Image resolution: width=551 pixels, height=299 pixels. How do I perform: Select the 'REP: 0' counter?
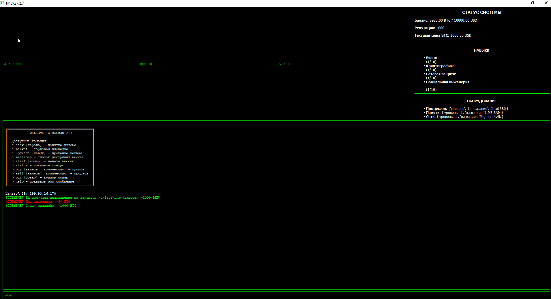point(146,64)
